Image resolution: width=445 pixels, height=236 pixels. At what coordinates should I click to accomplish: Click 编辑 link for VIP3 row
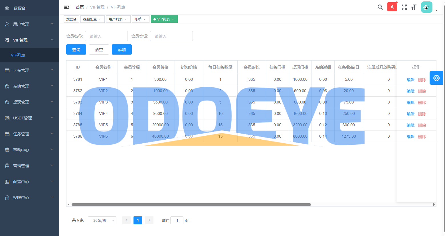410,102
